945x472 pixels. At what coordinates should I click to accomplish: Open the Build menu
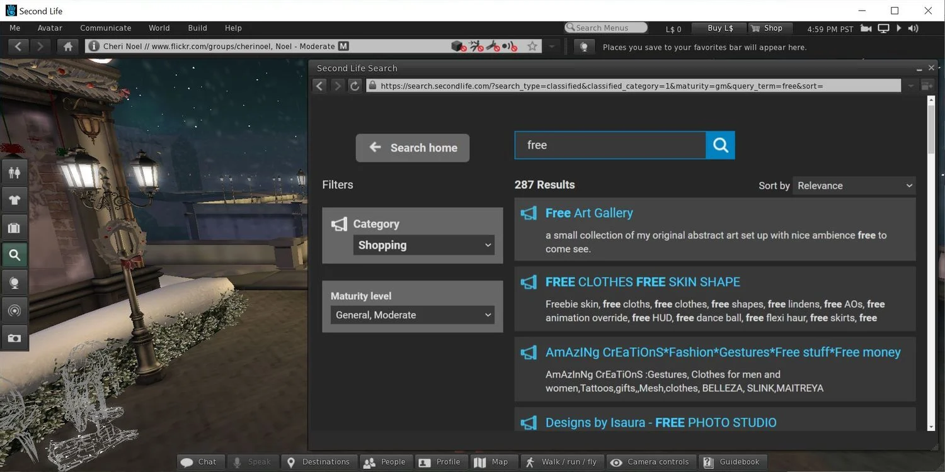coord(198,28)
